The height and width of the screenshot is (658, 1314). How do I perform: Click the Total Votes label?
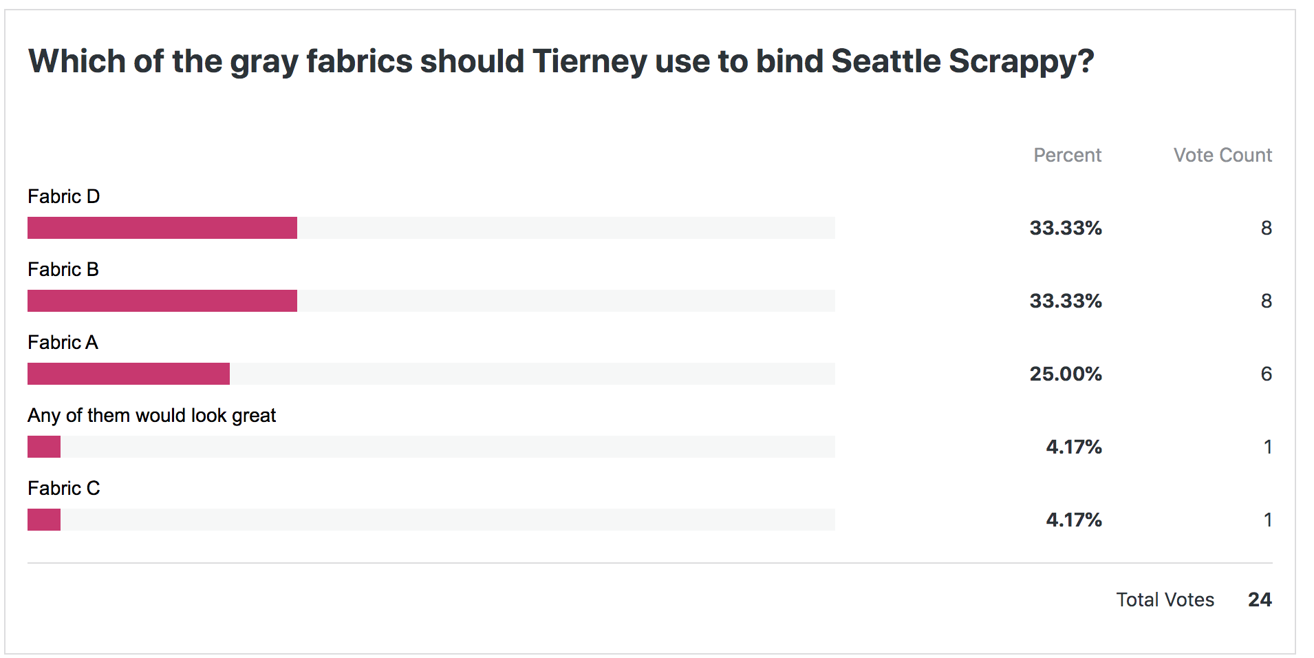[x=1165, y=600]
